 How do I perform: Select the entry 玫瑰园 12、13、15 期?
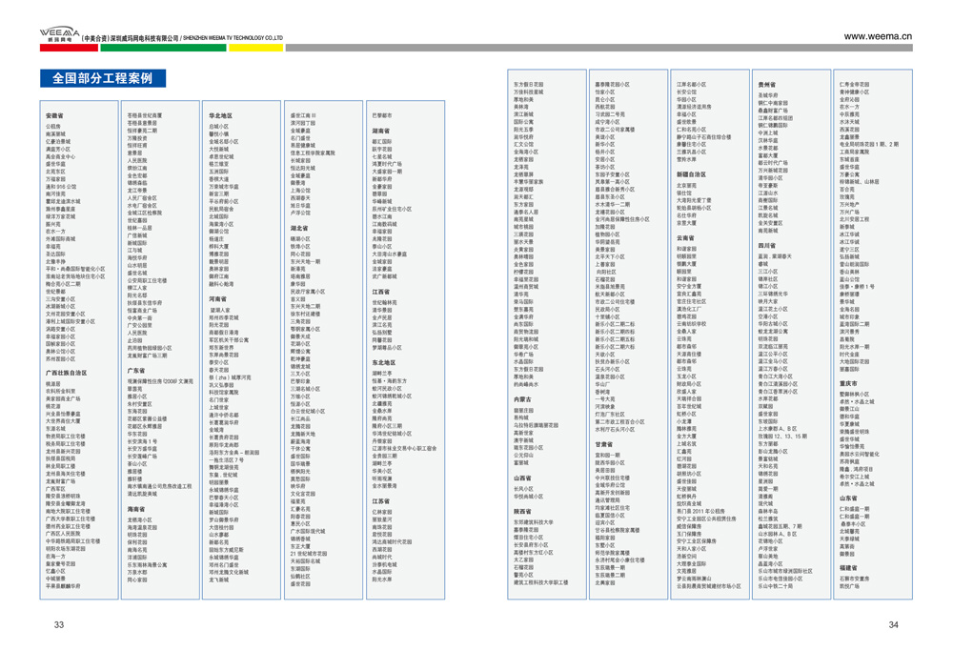tap(782, 437)
